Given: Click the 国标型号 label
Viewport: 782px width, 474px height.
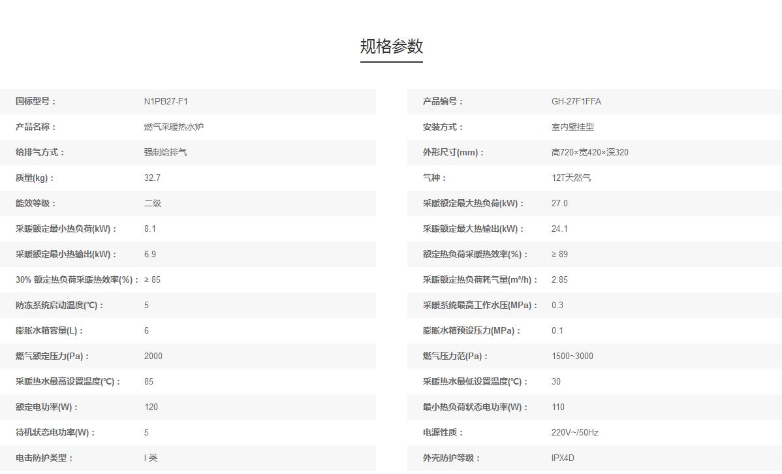Looking at the screenshot, I should click(36, 101).
